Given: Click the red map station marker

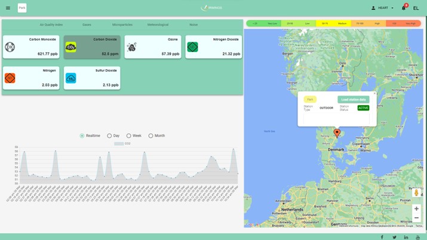Looking at the screenshot, I should (337, 133).
